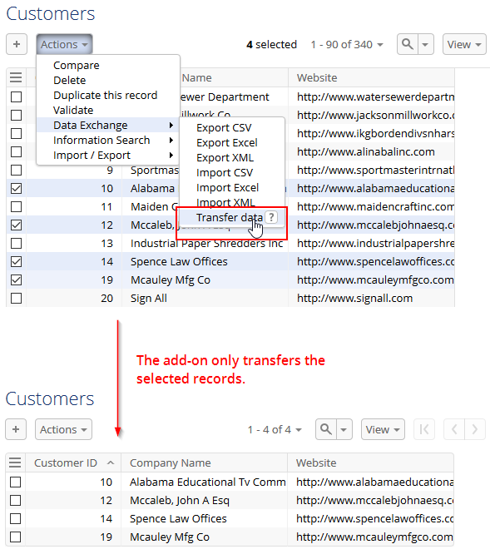Click the signall.com website link

tap(355, 298)
